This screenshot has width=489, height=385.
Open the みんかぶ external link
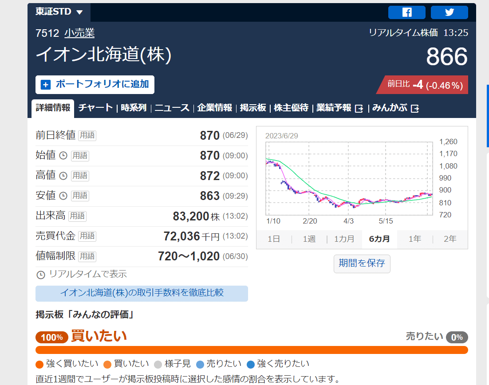pos(390,108)
